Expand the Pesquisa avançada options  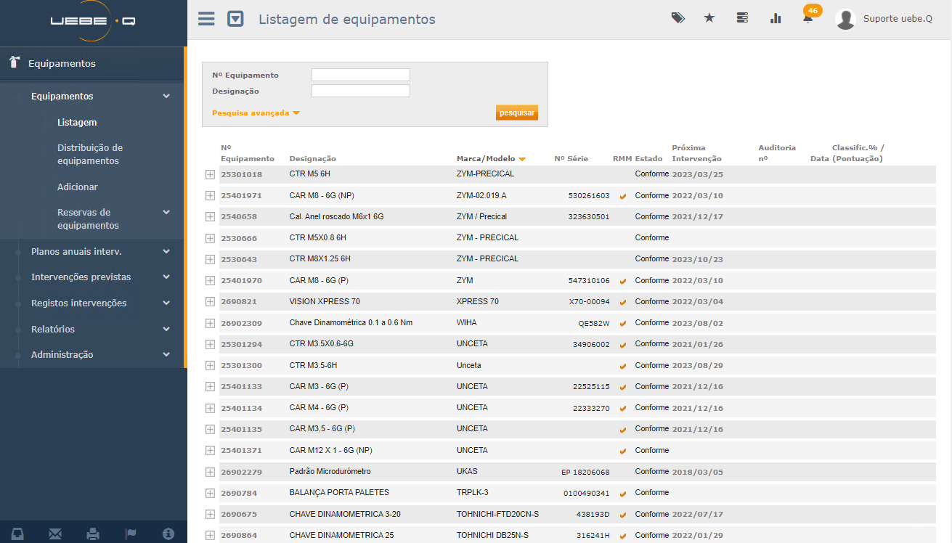click(256, 113)
